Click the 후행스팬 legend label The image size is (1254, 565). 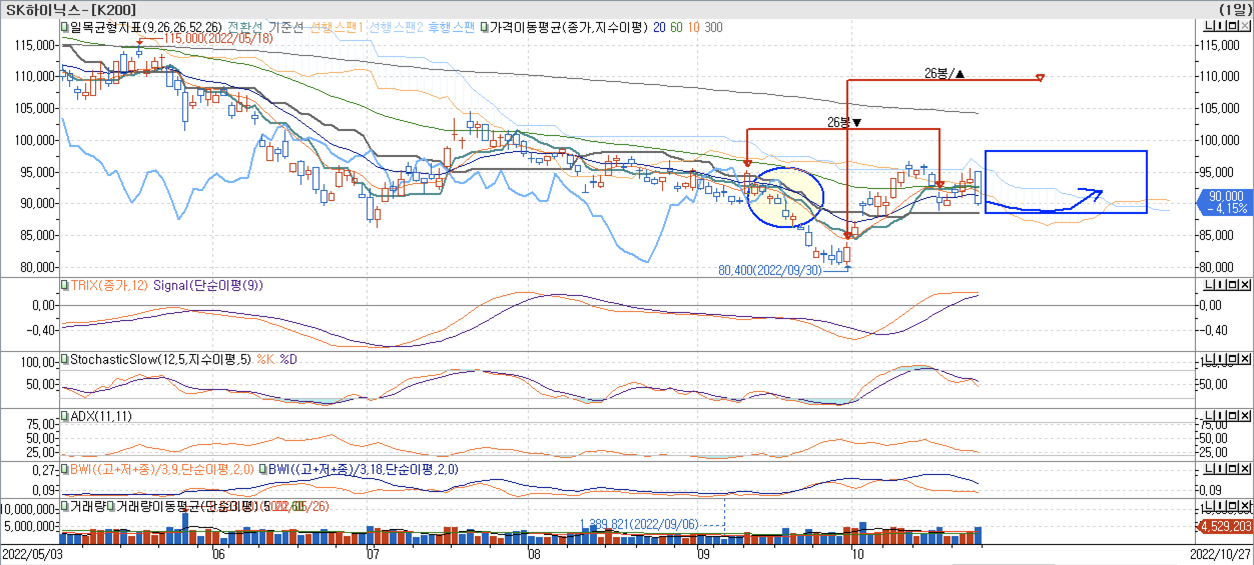coord(452,27)
